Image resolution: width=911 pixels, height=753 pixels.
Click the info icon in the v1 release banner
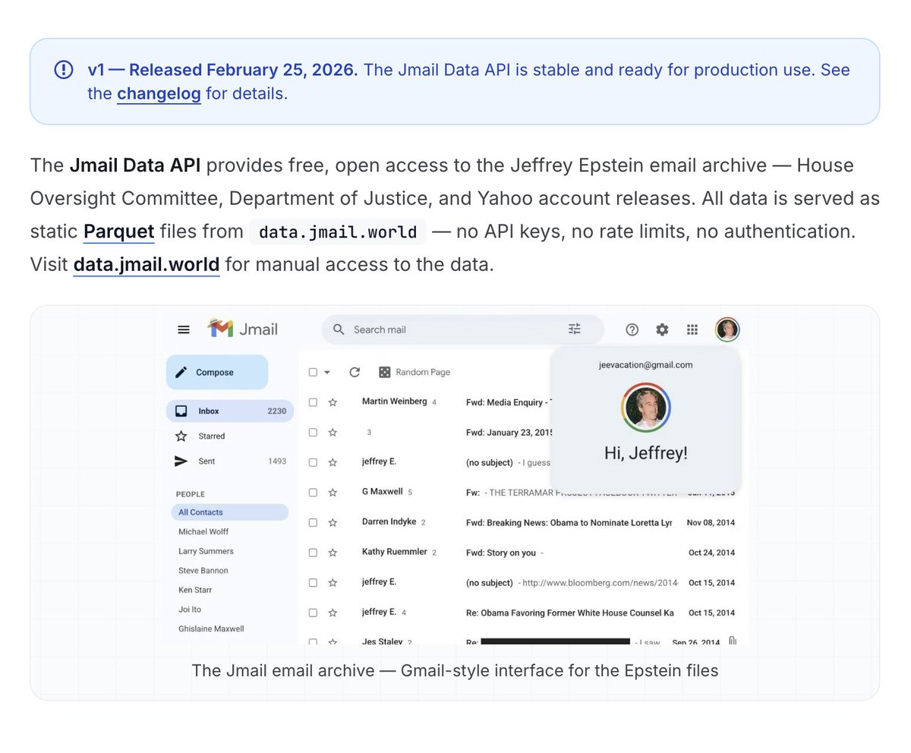(63, 70)
